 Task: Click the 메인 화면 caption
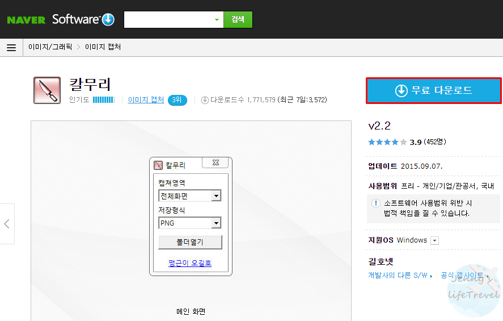click(x=191, y=311)
